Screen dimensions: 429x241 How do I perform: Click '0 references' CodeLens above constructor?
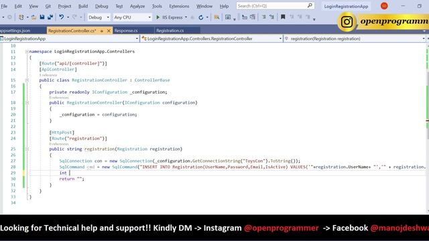pos(59,98)
